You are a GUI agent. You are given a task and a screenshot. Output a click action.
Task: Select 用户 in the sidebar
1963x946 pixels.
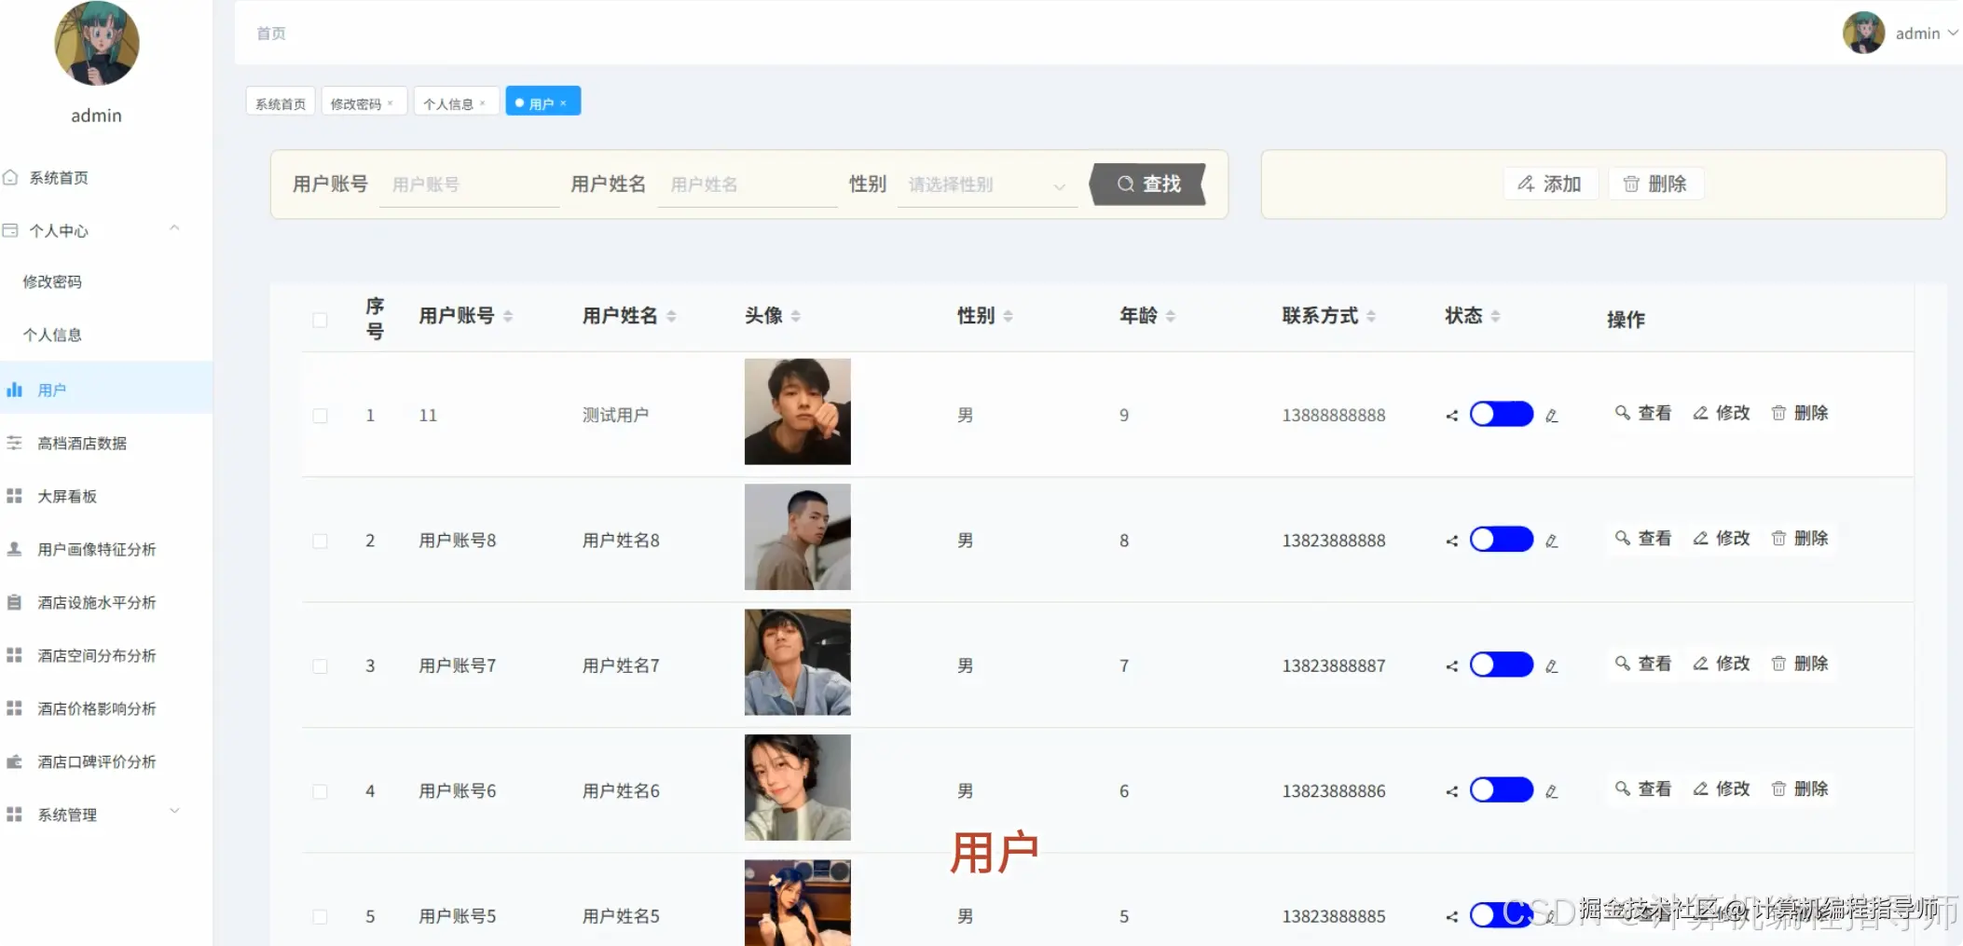click(x=106, y=388)
